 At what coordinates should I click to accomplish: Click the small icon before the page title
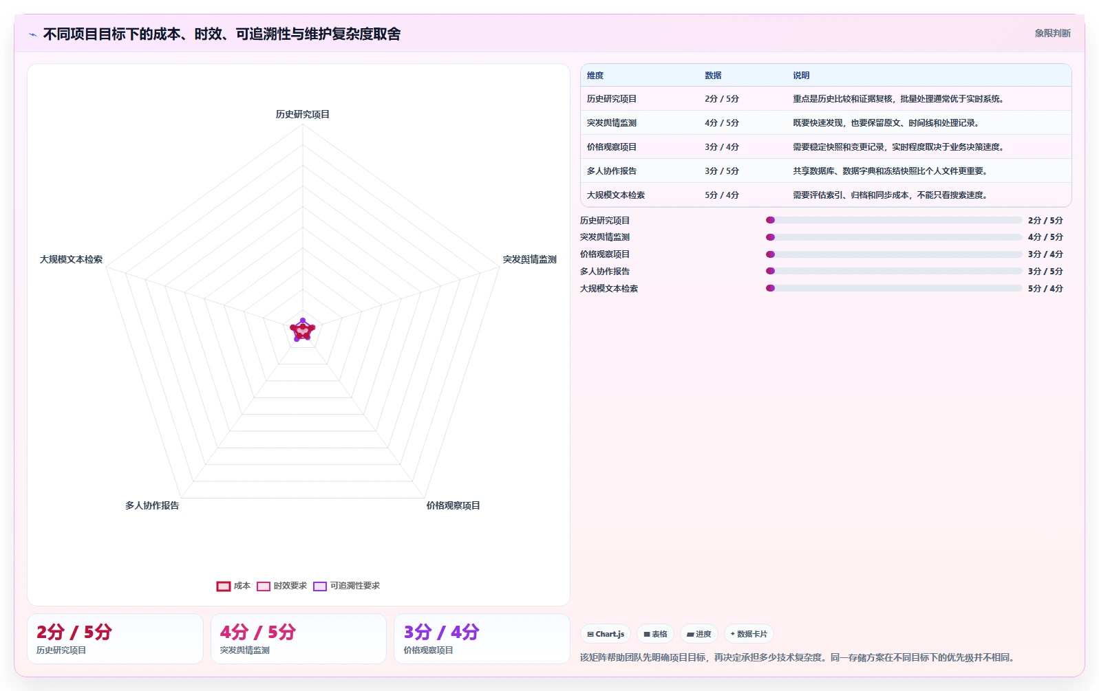click(32, 34)
